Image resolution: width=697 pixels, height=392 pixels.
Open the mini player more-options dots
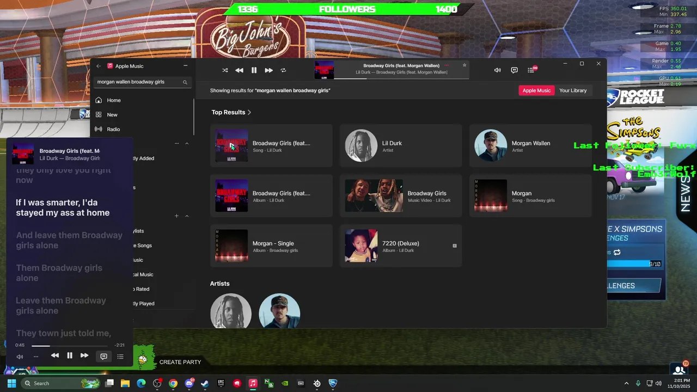36,357
